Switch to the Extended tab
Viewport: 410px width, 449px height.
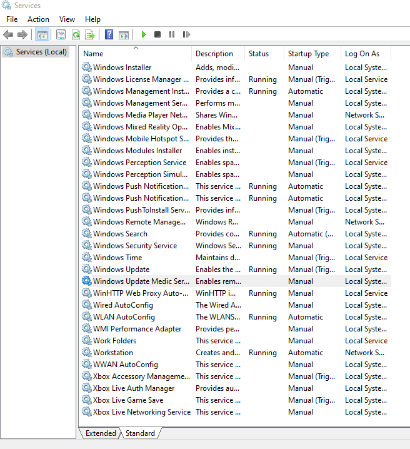[101, 433]
